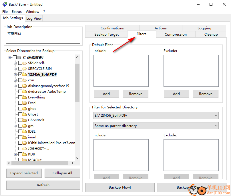Click the Default Filter Exclude list box
Image resolution: width=231 pixels, height=196 pixels.
pyautogui.click(x=191, y=71)
